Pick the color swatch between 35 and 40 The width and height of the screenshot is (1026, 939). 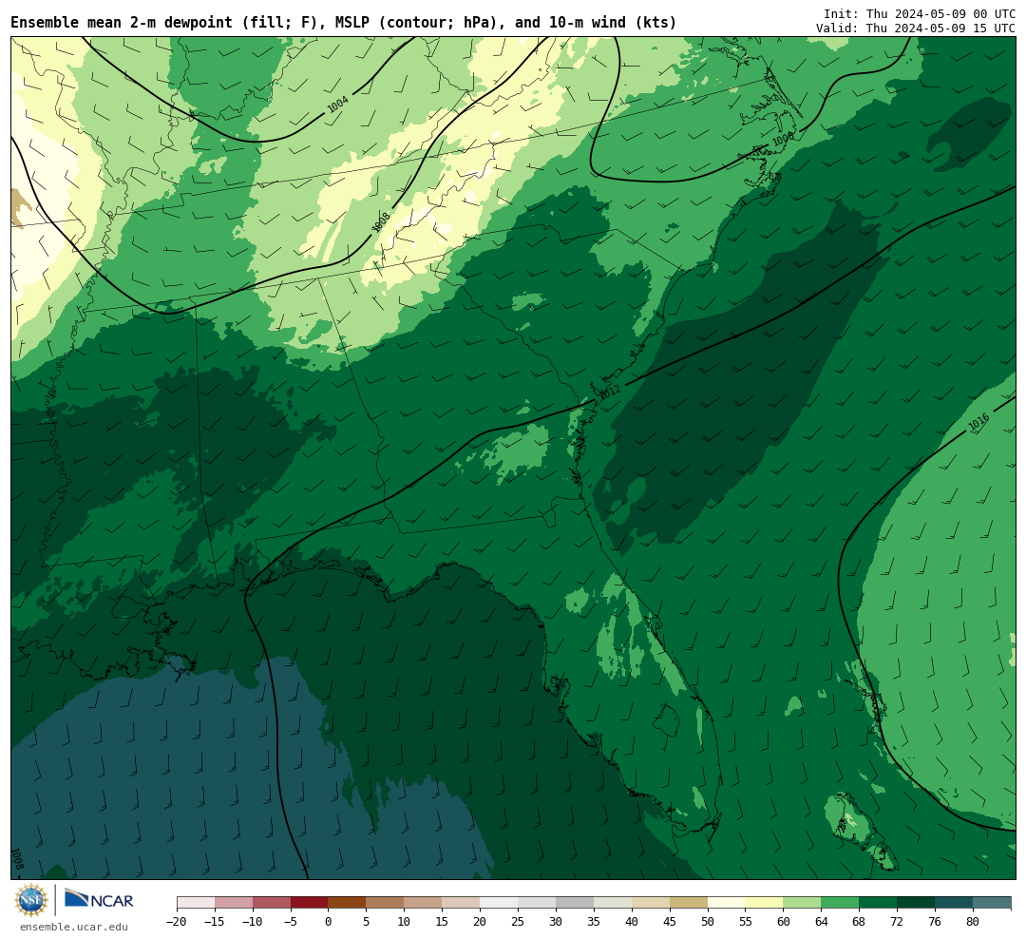[x=613, y=903]
